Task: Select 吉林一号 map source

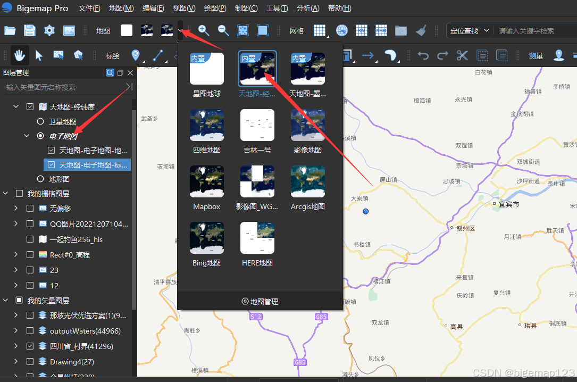Action: tap(257, 131)
